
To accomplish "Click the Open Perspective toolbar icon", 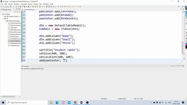I will click(x=182, y=7).
